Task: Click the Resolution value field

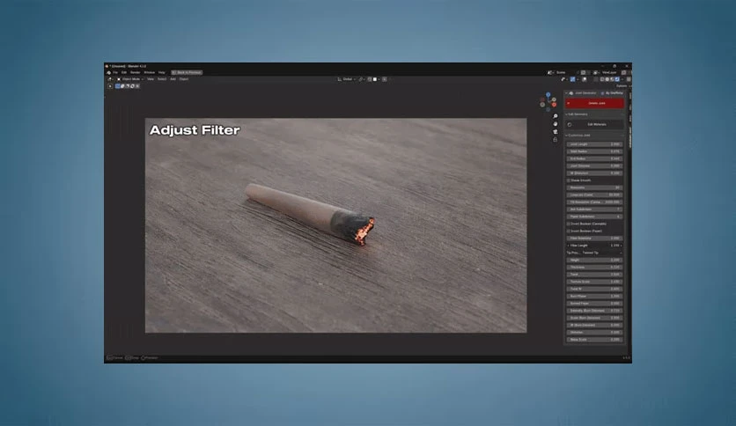Action: click(x=594, y=187)
